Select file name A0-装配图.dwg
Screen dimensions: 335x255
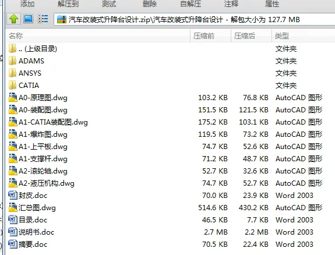43,110
